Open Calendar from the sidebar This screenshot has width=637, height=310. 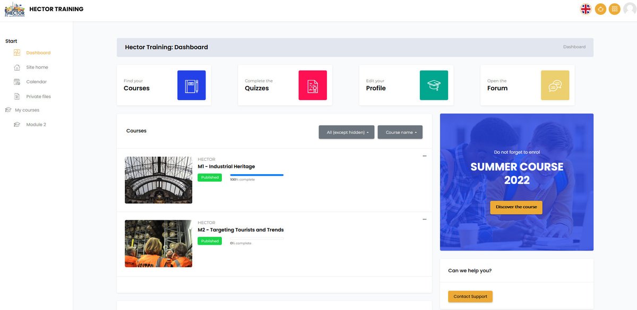[37, 82]
